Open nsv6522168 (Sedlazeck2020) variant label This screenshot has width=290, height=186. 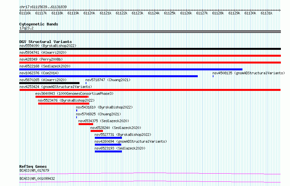tap(45, 66)
